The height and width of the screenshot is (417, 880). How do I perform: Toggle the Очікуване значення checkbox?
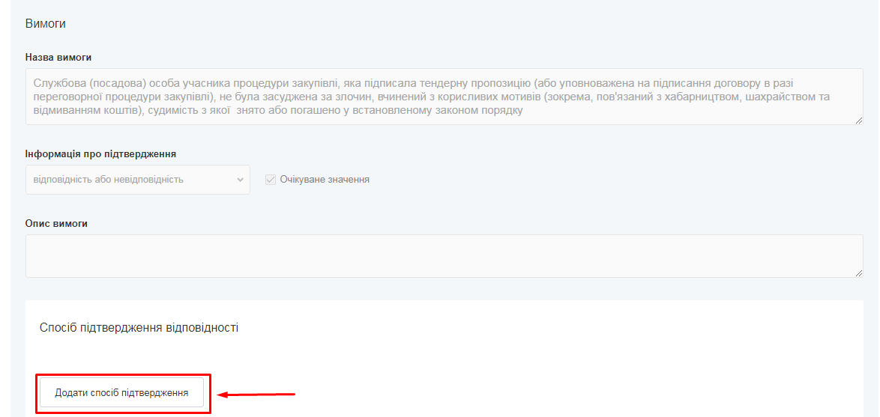click(271, 180)
